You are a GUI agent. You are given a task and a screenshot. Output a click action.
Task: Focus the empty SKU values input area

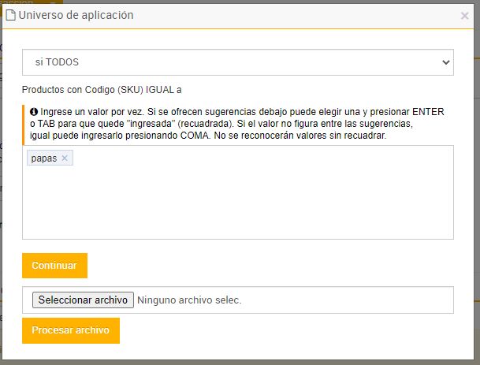236,201
